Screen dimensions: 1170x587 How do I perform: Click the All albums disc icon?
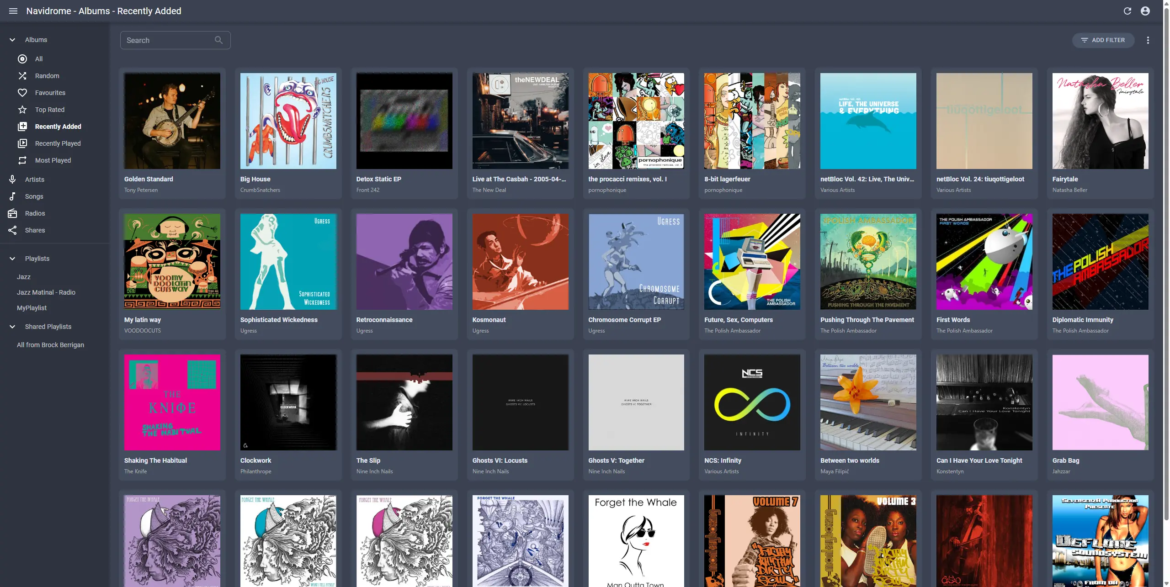[x=22, y=59]
